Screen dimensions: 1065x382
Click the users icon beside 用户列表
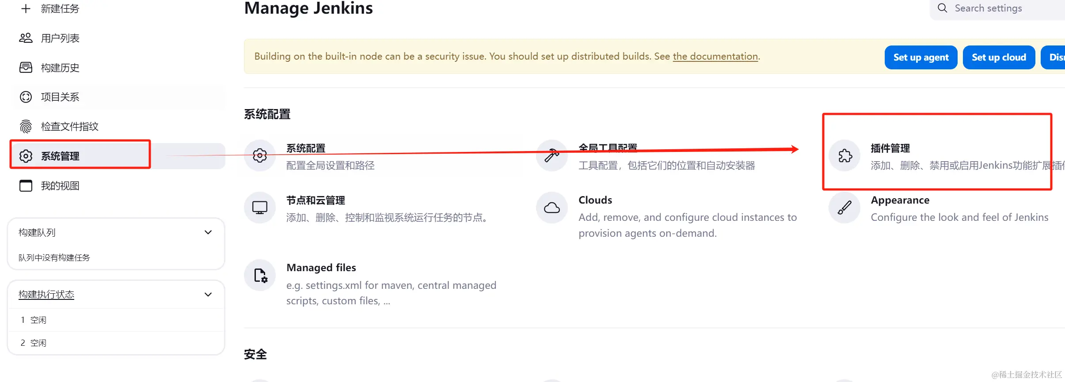point(26,38)
